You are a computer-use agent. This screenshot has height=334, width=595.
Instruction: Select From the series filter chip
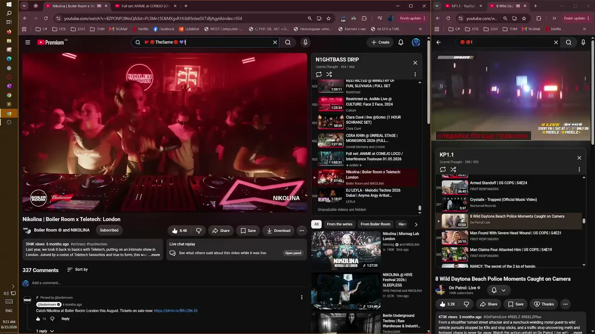tap(340, 224)
